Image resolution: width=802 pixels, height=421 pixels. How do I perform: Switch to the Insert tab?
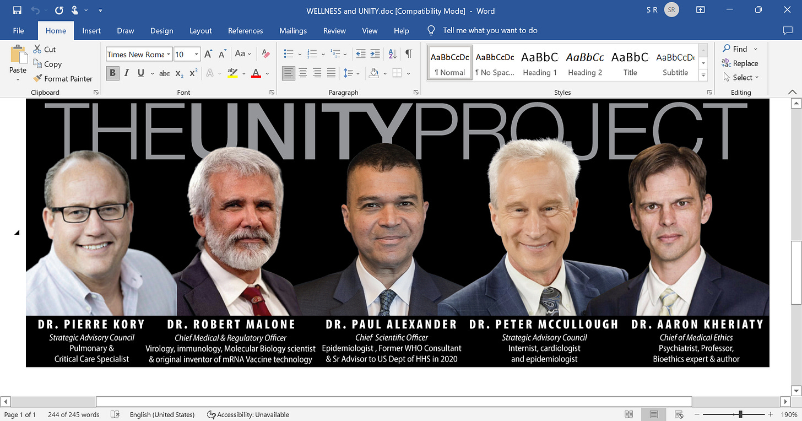coord(91,30)
